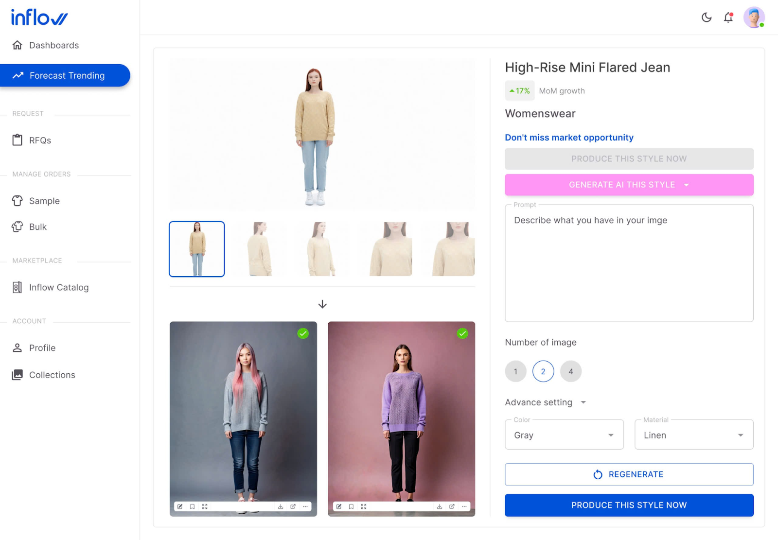The height and width of the screenshot is (540, 778).
Task: Open more options on purple sweater image
Action: (464, 506)
